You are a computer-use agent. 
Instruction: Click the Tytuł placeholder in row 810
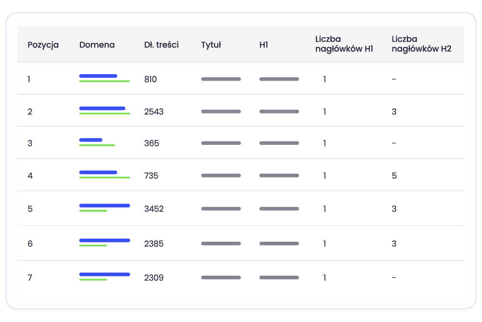coord(221,79)
